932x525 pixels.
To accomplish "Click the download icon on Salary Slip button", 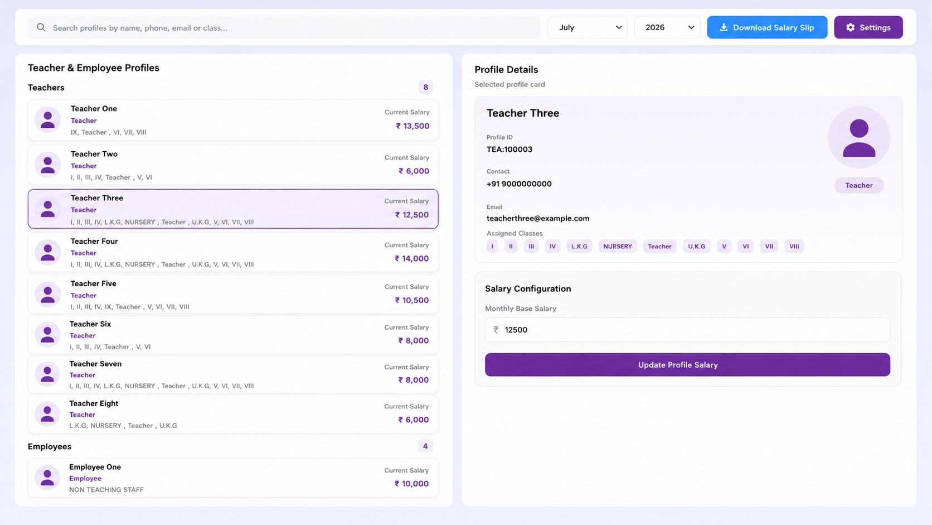I will 724,27.
